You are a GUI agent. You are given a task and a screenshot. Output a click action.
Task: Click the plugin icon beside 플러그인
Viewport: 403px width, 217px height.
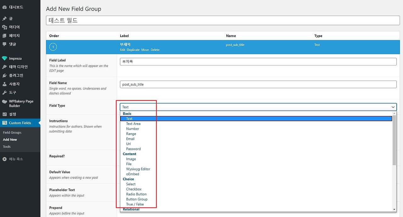[4, 75]
